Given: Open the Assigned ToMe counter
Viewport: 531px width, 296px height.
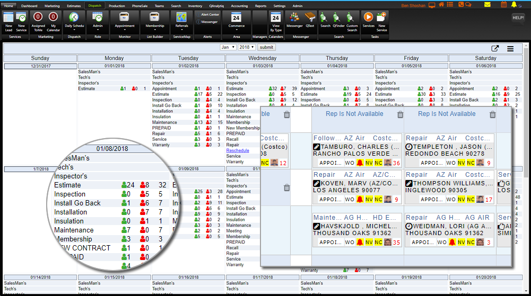Looking at the screenshot, I should [38, 17].
